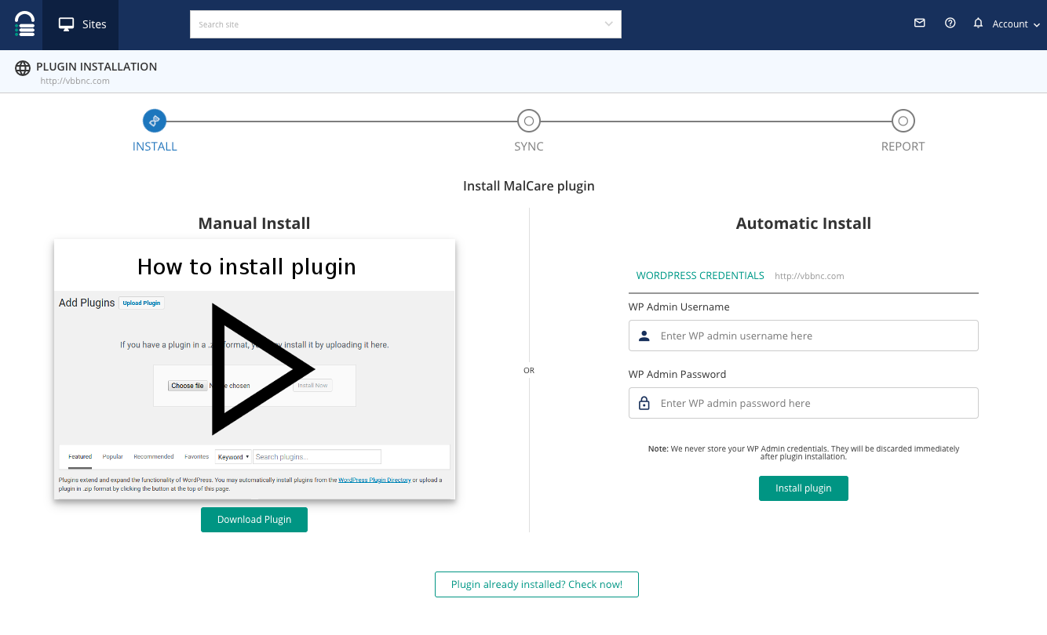Expand the Search site dropdown arrow

[x=609, y=24]
